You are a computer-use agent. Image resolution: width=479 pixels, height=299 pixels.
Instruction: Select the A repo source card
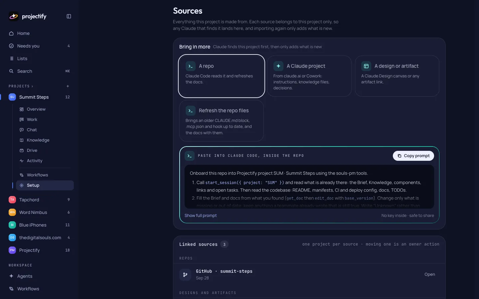click(222, 76)
